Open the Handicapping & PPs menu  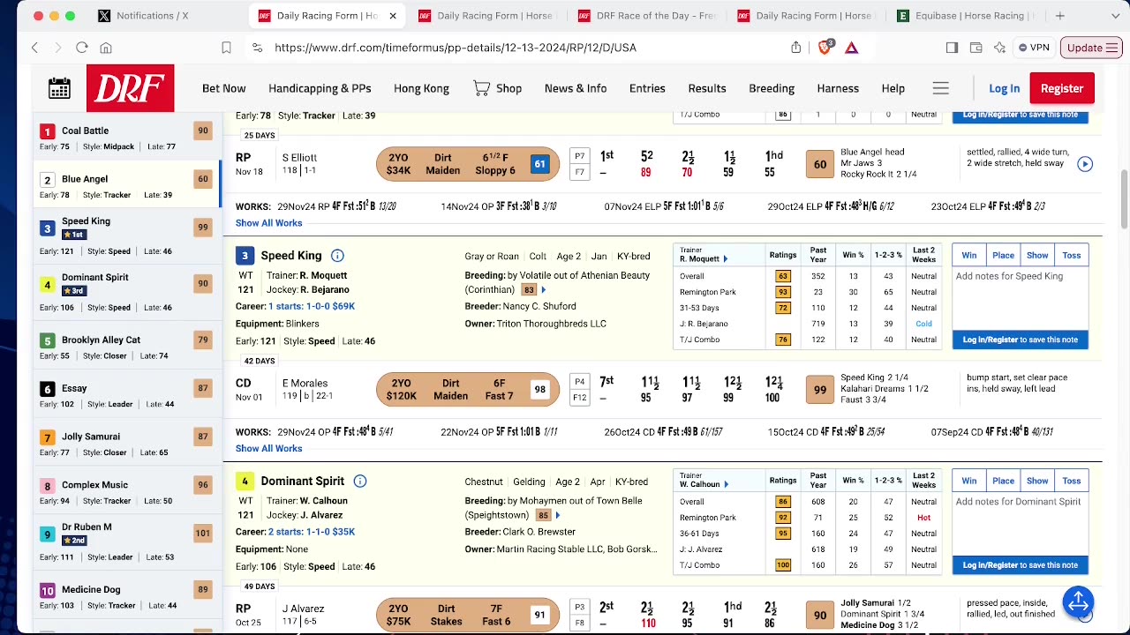pos(320,88)
